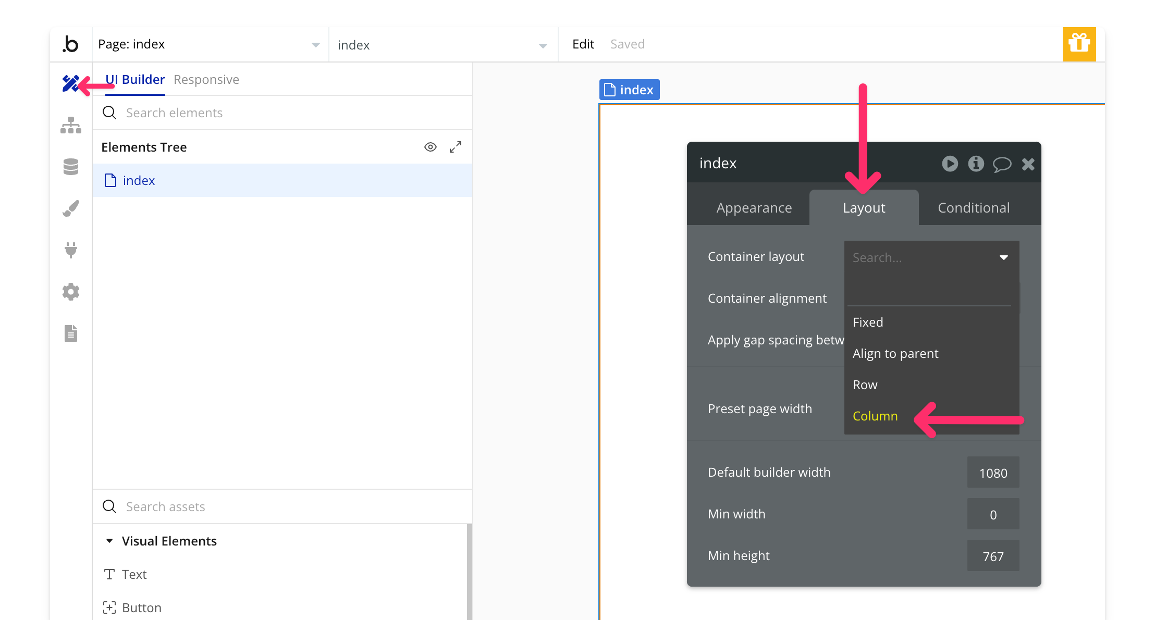This screenshot has height=620, width=1155.
Task: Click the Edit menu in top bar
Action: click(x=583, y=44)
